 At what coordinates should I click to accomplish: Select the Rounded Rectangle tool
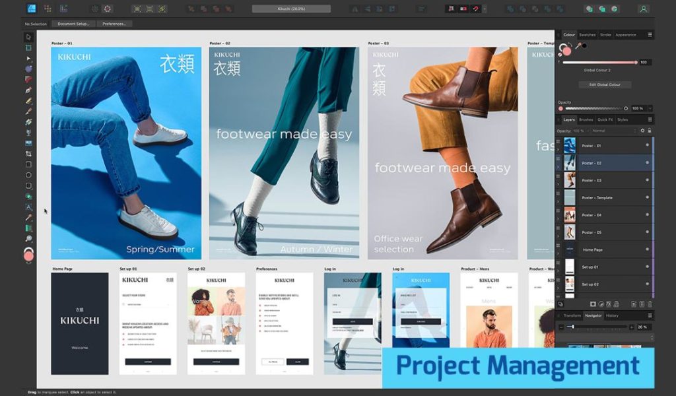pyautogui.click(x=28, y=185)
